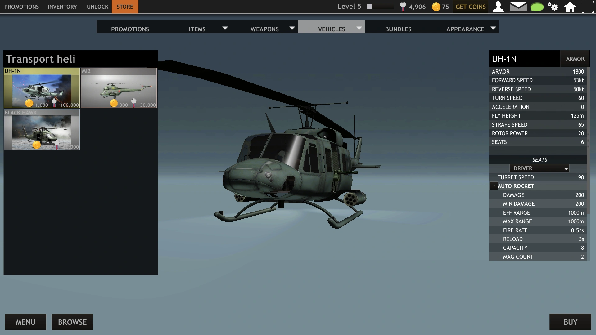This screenshot has height=335, width=596.
Task: Switch to the Bundles tab
Action: pos(398,29)
